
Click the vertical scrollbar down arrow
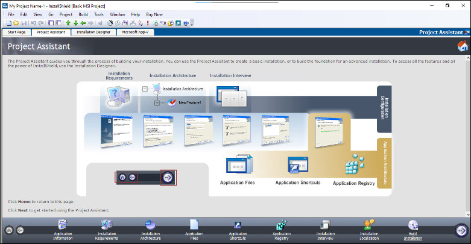pos(468,214)
